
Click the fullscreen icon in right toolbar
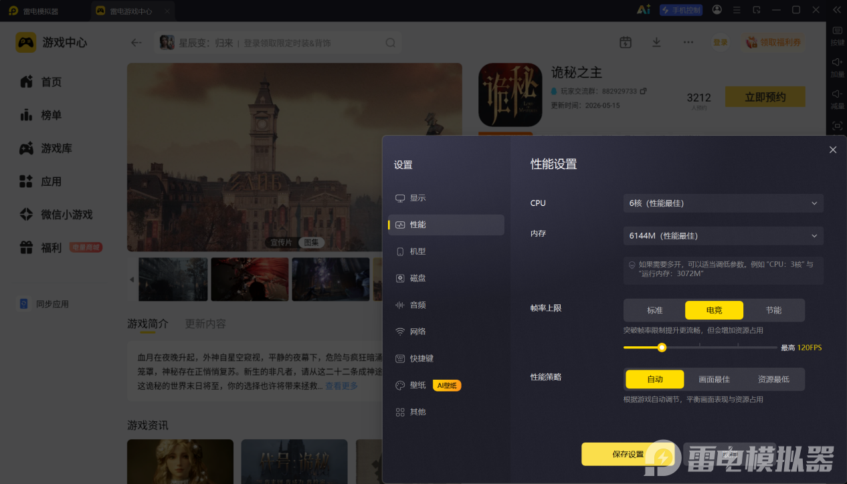pyautogui.click(x=837, y=126)
